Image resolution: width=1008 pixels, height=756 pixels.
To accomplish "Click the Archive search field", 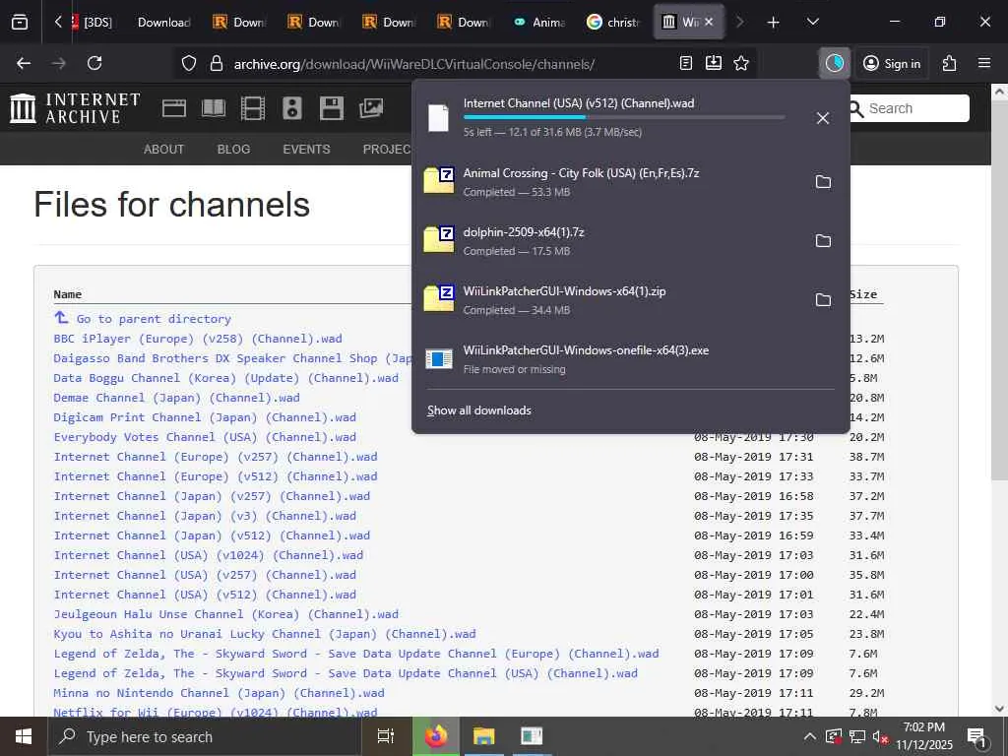I will coord(915,108).
